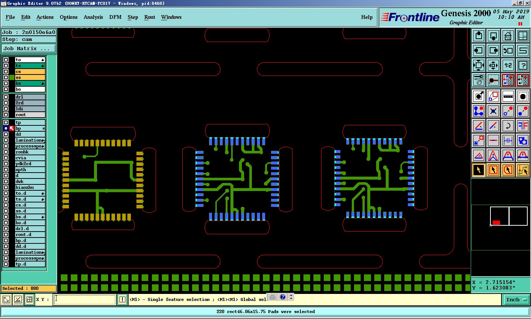Open the wrench and palette settings icon
The image size is (531, 319).
pos(479,80)
